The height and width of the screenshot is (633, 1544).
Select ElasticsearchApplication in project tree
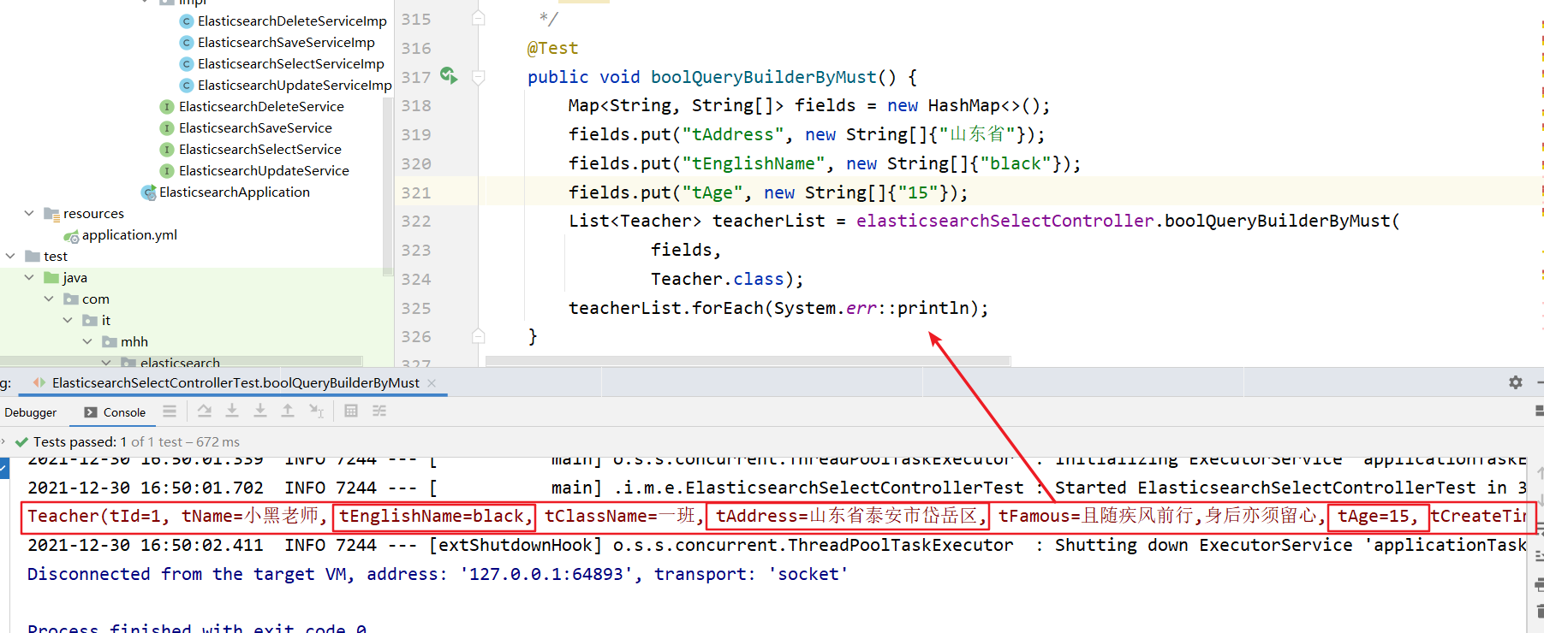(x=235, y=192)
